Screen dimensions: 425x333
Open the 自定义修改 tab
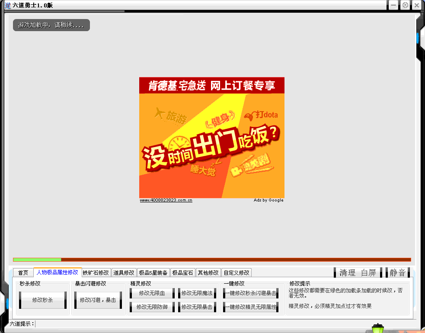pos(236,273)
